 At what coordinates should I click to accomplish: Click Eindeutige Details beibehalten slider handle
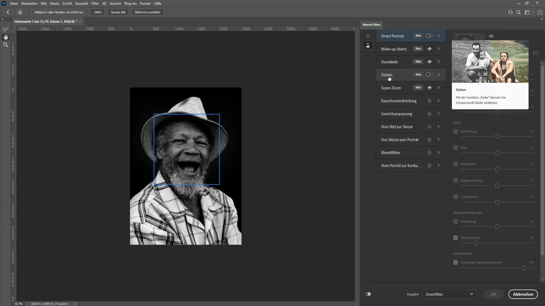524,268
